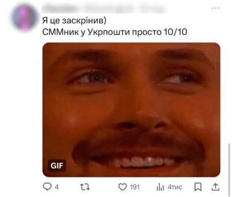Bookmark this post
The height and width of the screenshot is (197, 232).
198,187
